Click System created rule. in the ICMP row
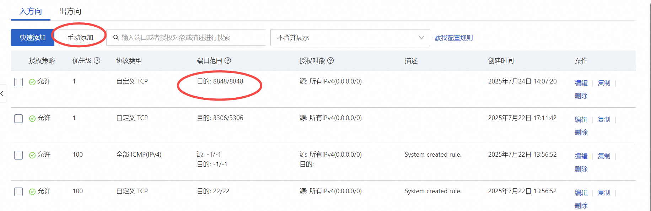Viewport: 651px width, 211px height. [x=433, y=155]
